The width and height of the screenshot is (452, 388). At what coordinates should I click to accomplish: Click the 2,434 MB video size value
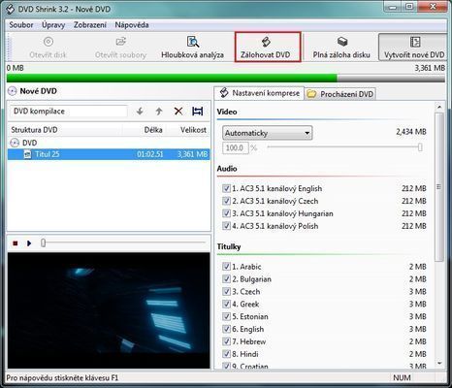(411, 132)
